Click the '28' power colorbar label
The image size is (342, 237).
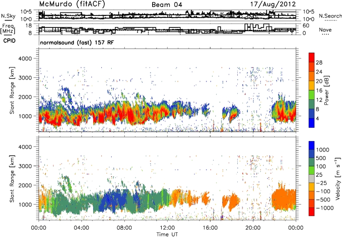coord(319,62)
